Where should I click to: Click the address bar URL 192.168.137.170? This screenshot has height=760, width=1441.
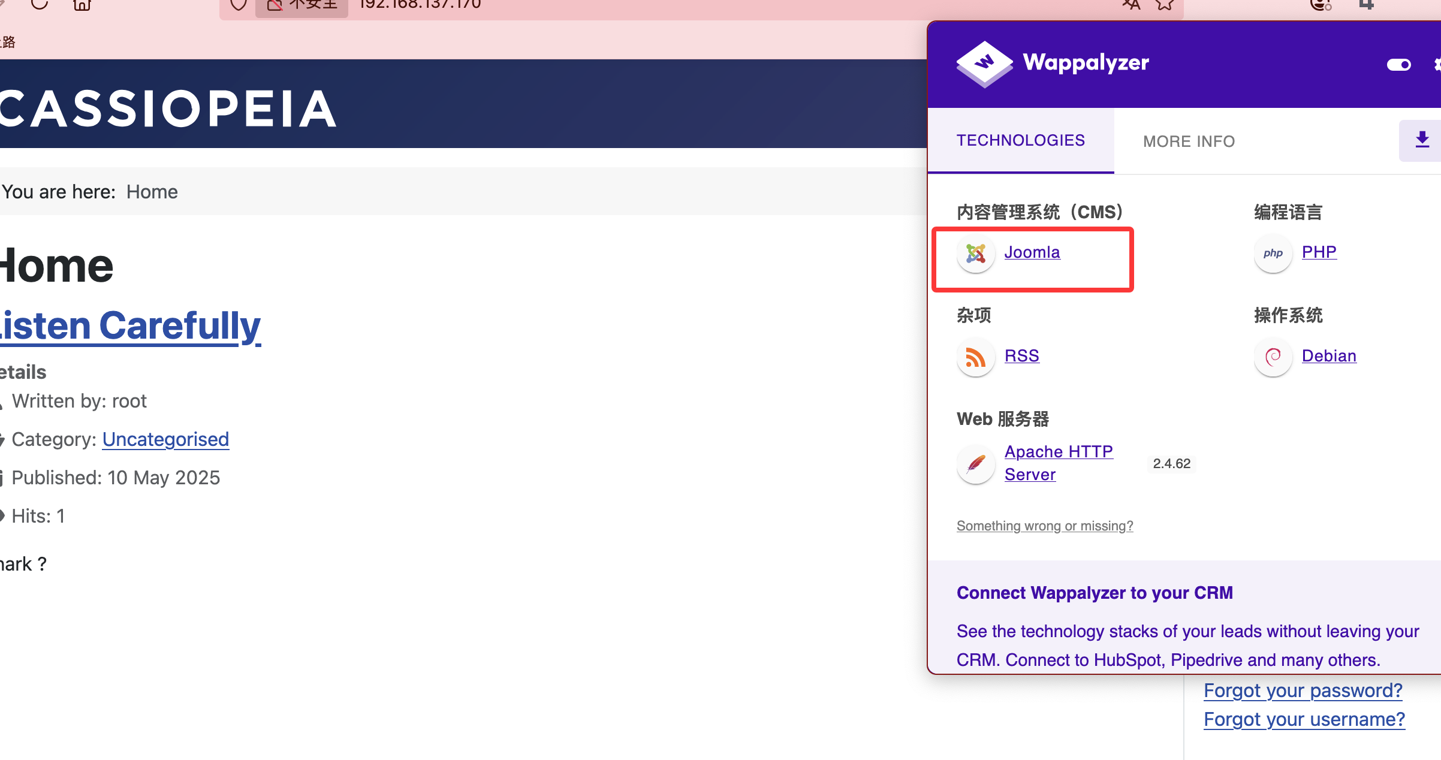coord(420,4)
